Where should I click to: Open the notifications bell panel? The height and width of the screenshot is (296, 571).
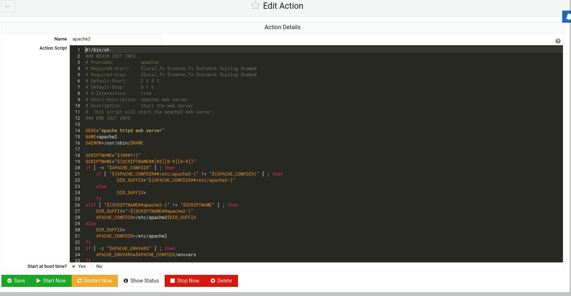click(x=567, y=17)
